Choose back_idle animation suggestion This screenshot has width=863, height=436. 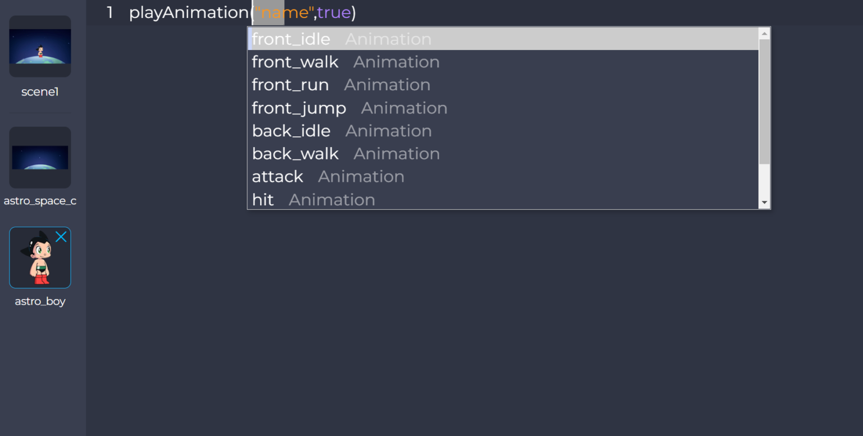click(x=291, y=131)
